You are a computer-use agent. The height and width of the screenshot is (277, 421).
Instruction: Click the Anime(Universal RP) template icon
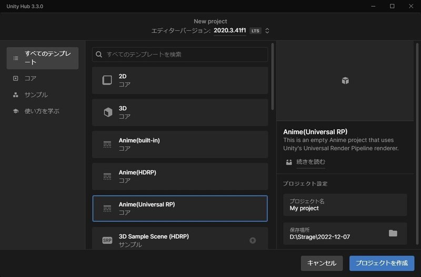pos(107,208)
